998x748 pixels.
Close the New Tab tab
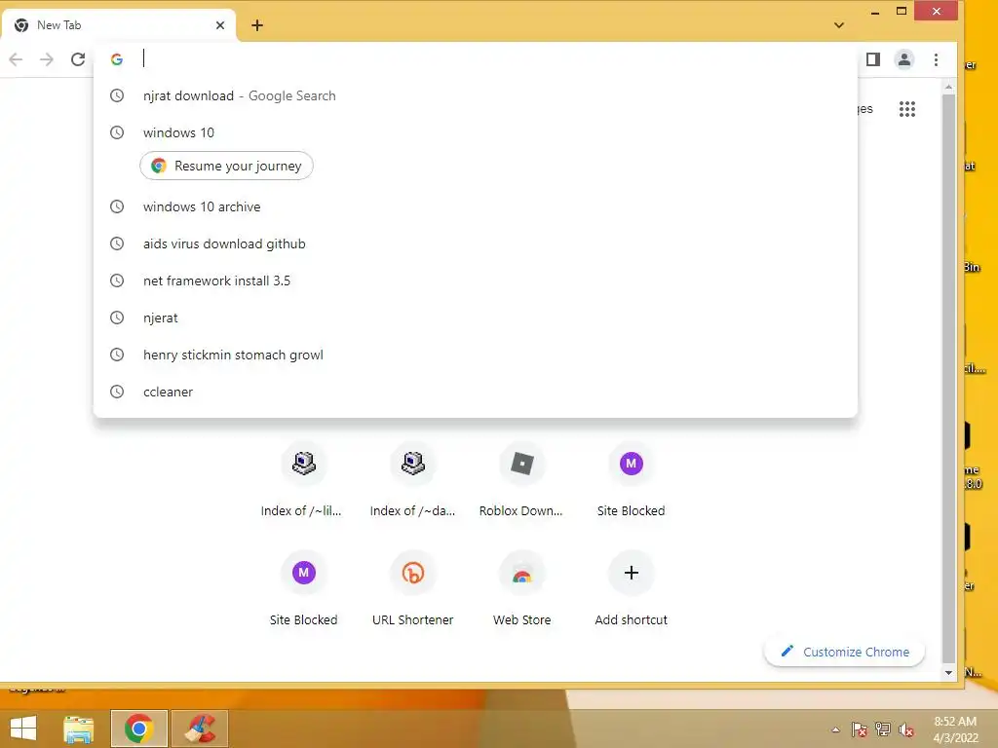(x=220, y=25)
